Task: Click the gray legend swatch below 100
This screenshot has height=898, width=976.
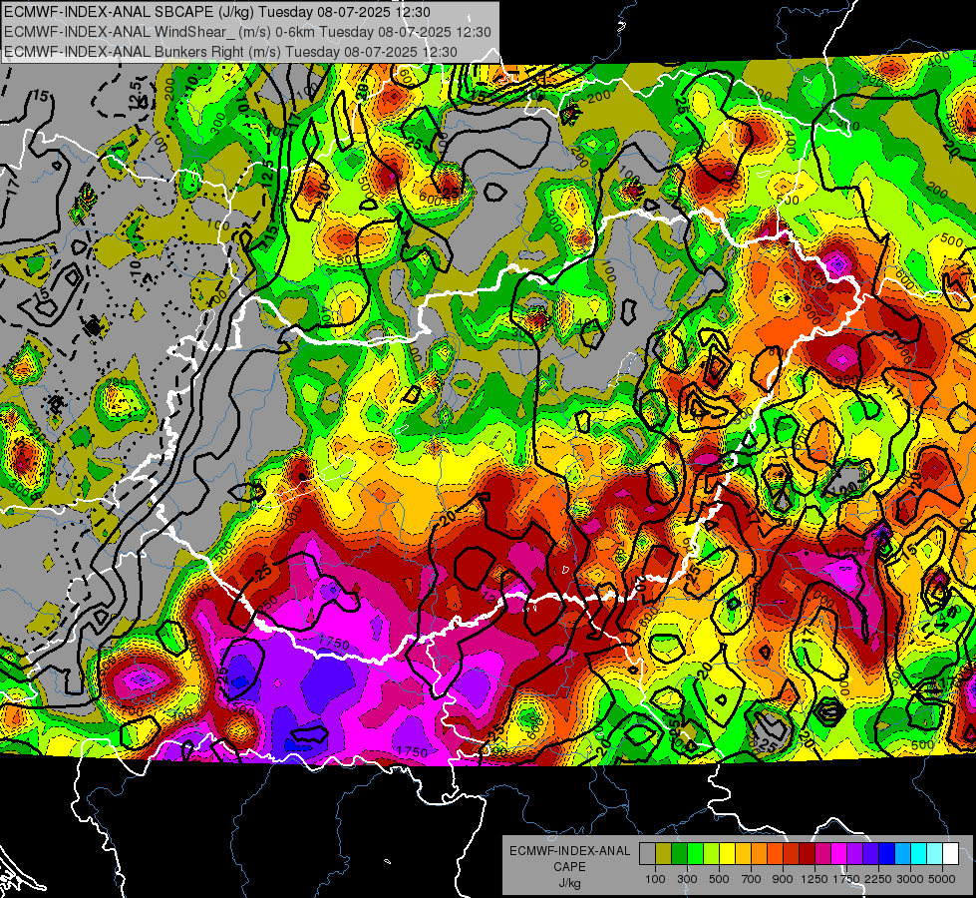Action: pyautogui.click(x=647, y=854)
